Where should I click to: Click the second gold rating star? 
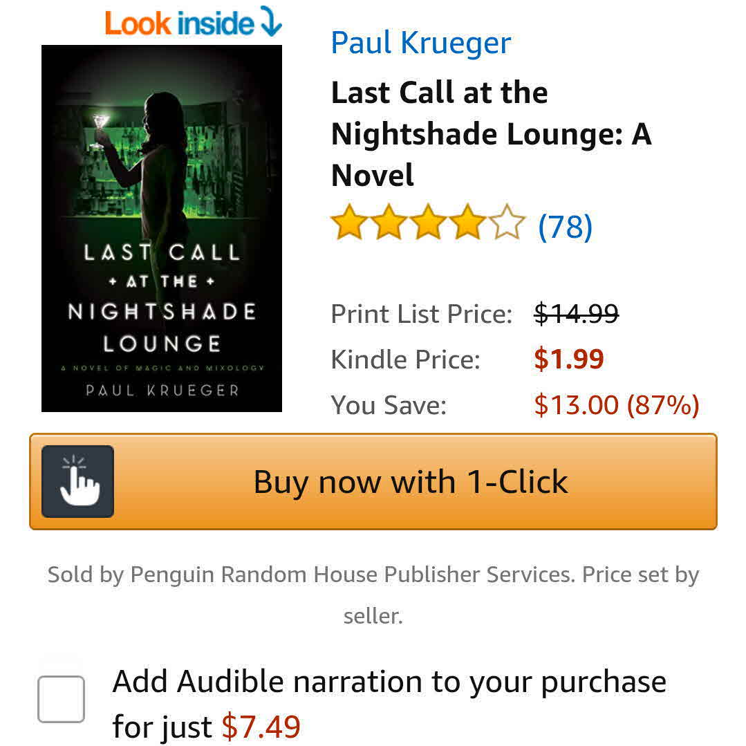(x=389, y=222)
